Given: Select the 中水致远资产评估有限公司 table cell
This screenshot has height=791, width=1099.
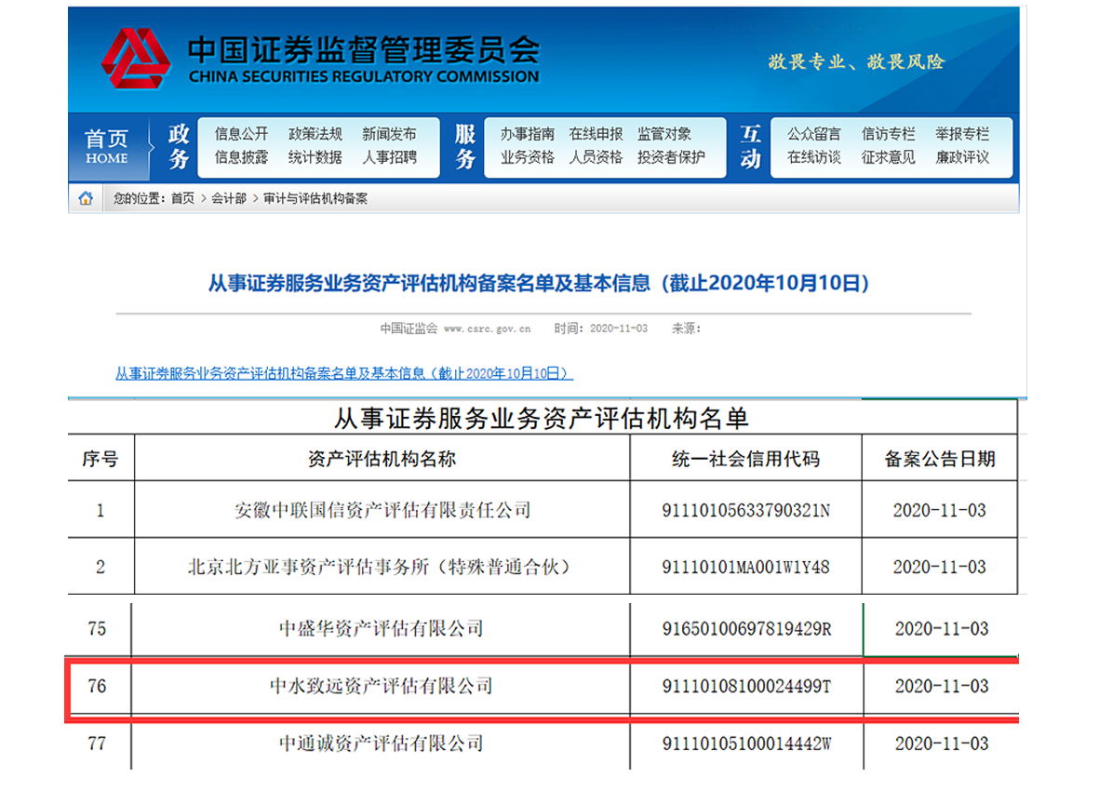Looking at the screenshot, I should [381, 687].
